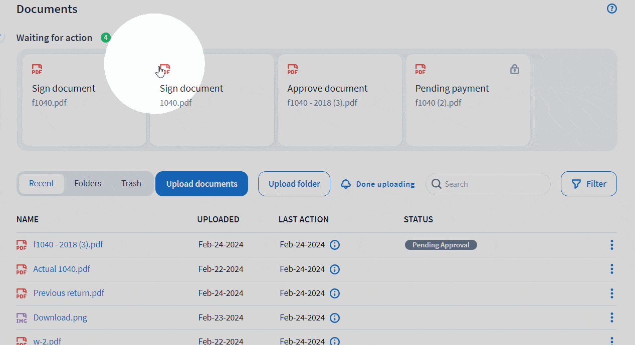Open actions menu for Download.png
Viewport: 635px width, 345px height.
[611, 317]
